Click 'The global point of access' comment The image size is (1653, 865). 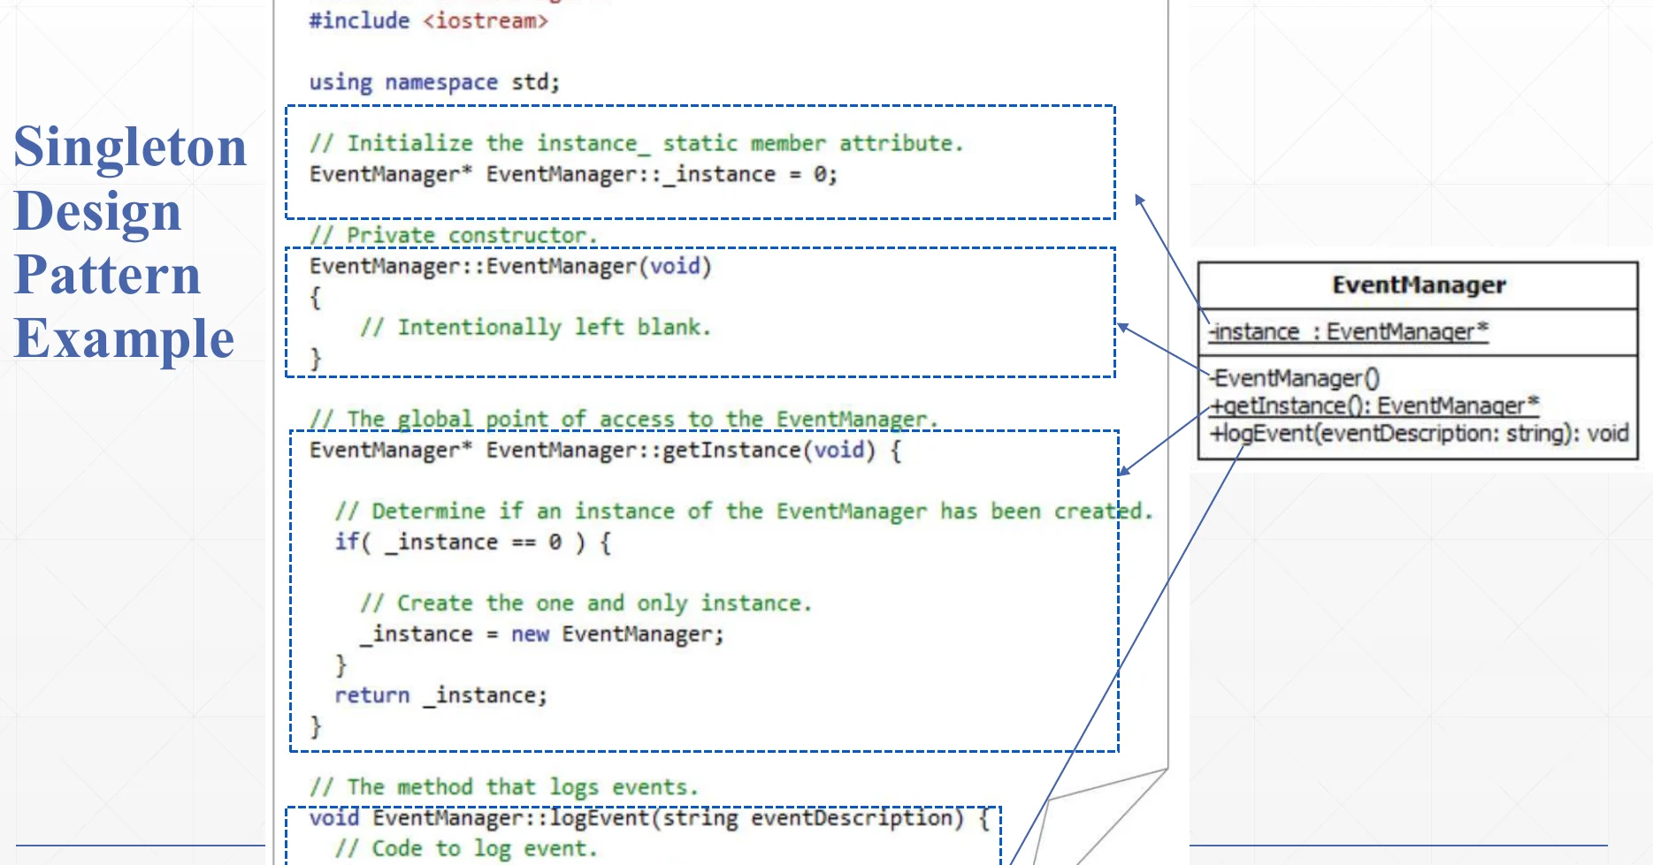(x=624, y=419)
